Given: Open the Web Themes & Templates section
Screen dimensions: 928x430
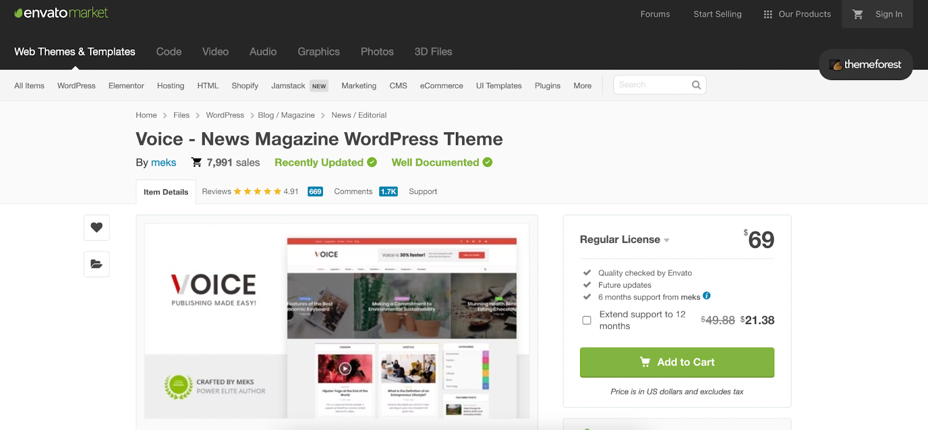Looking at the screenshot, I should [x=75, y=52].
